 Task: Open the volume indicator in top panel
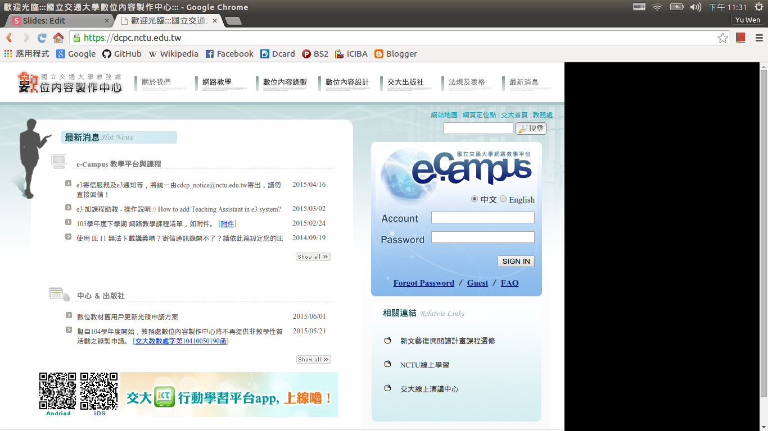(695, 7)
